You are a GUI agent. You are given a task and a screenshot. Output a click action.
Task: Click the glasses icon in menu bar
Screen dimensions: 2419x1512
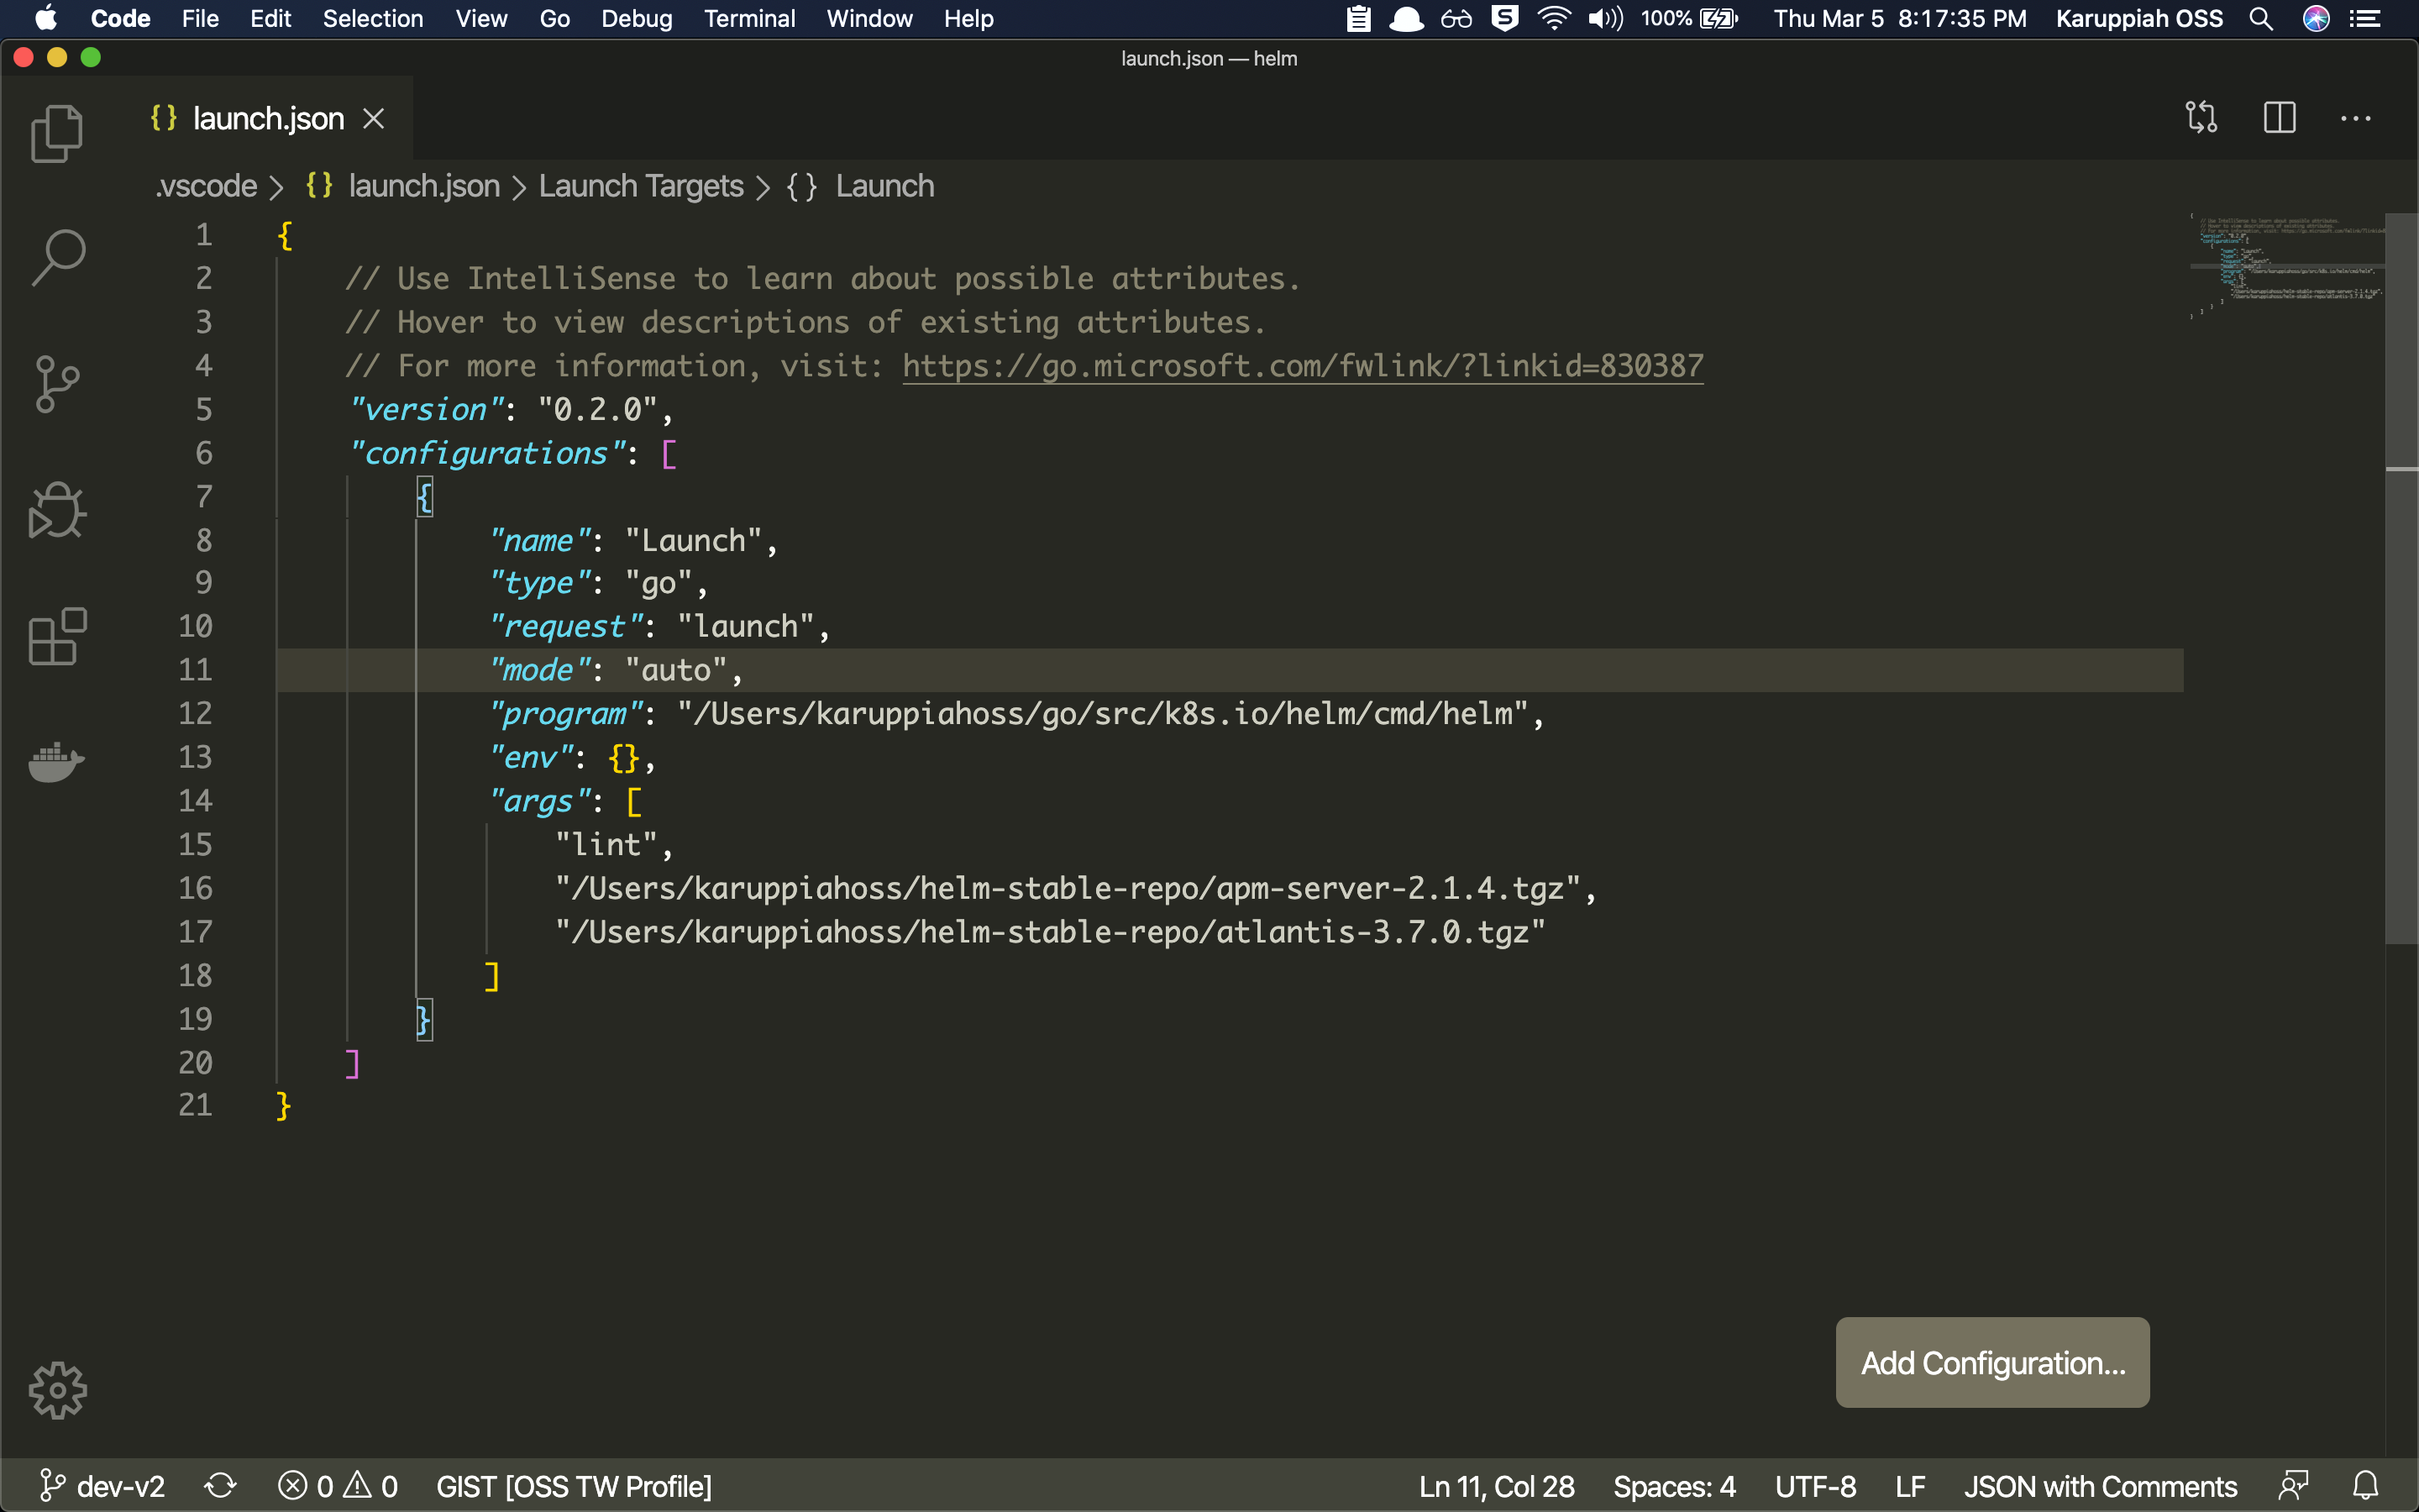coord(1456,18)
